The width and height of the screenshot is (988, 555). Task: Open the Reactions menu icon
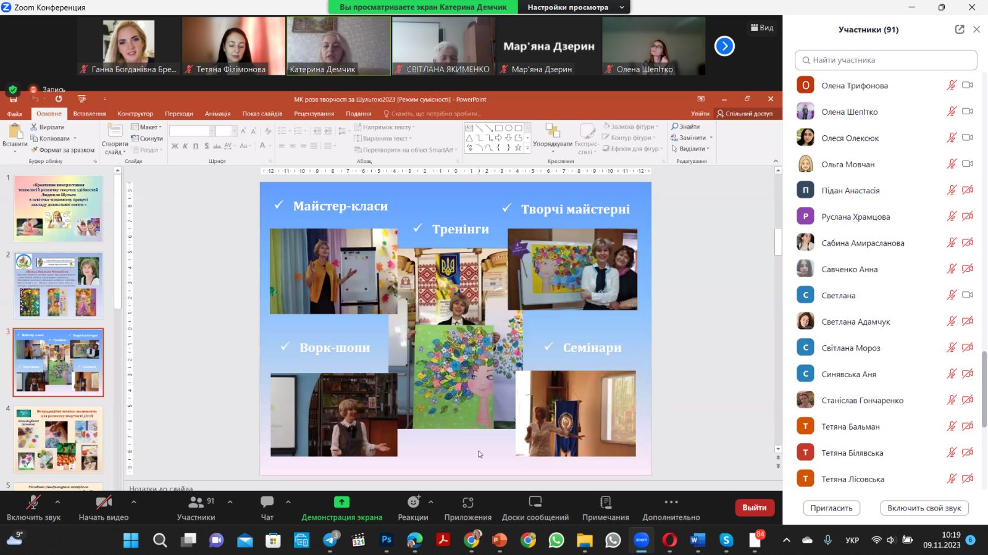pyautogui.click(x=413, y=503)
